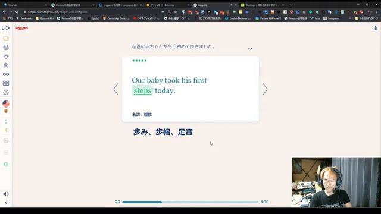The image size is (381, 214).
Task: Open the lightbulb insights icon
Action: 6,56
